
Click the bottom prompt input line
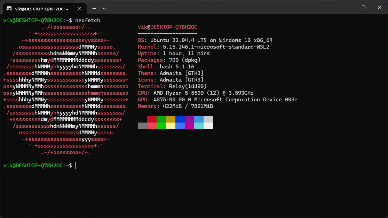(x=40, y=166)
